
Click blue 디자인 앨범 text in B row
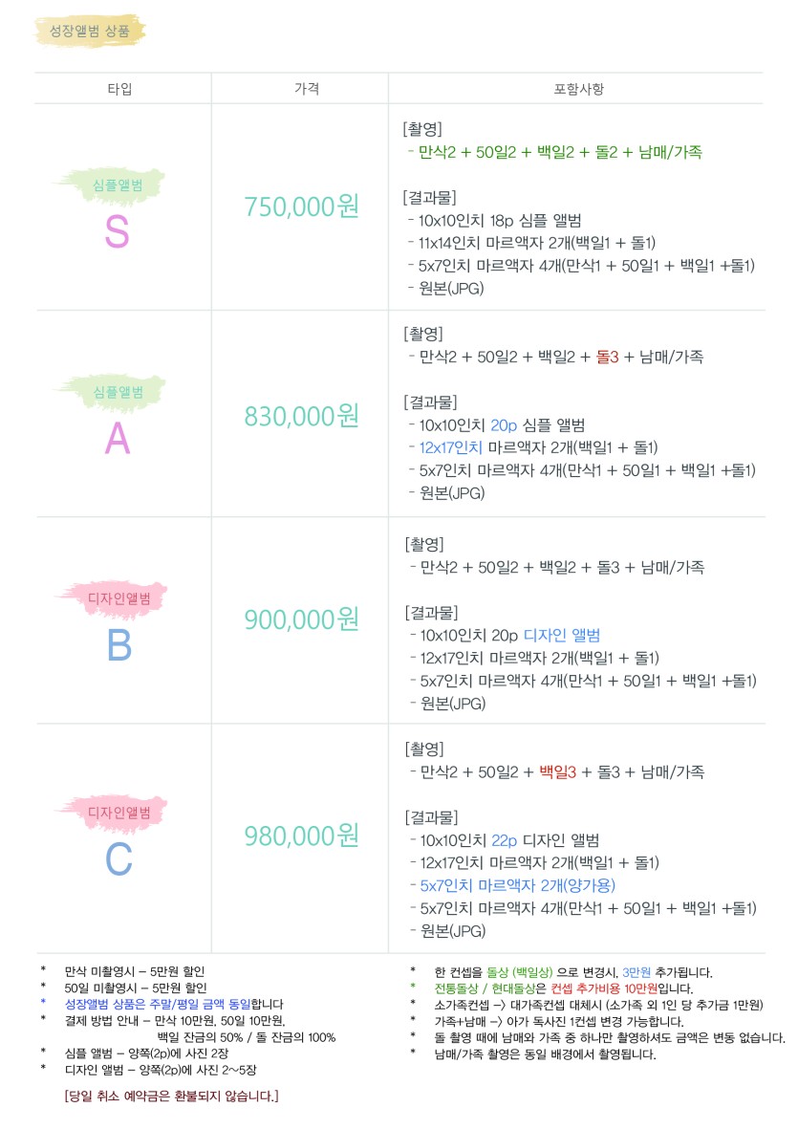click(561, 635)
